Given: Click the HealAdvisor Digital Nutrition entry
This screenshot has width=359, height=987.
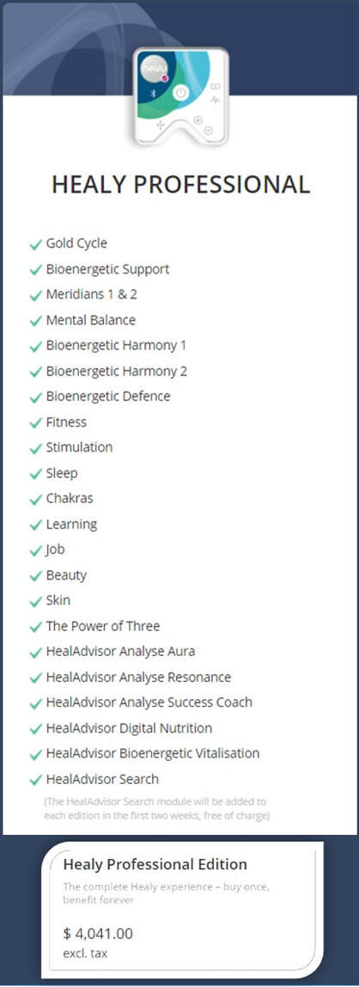Looking at the screenshot, I should click(x=129, y=728).
